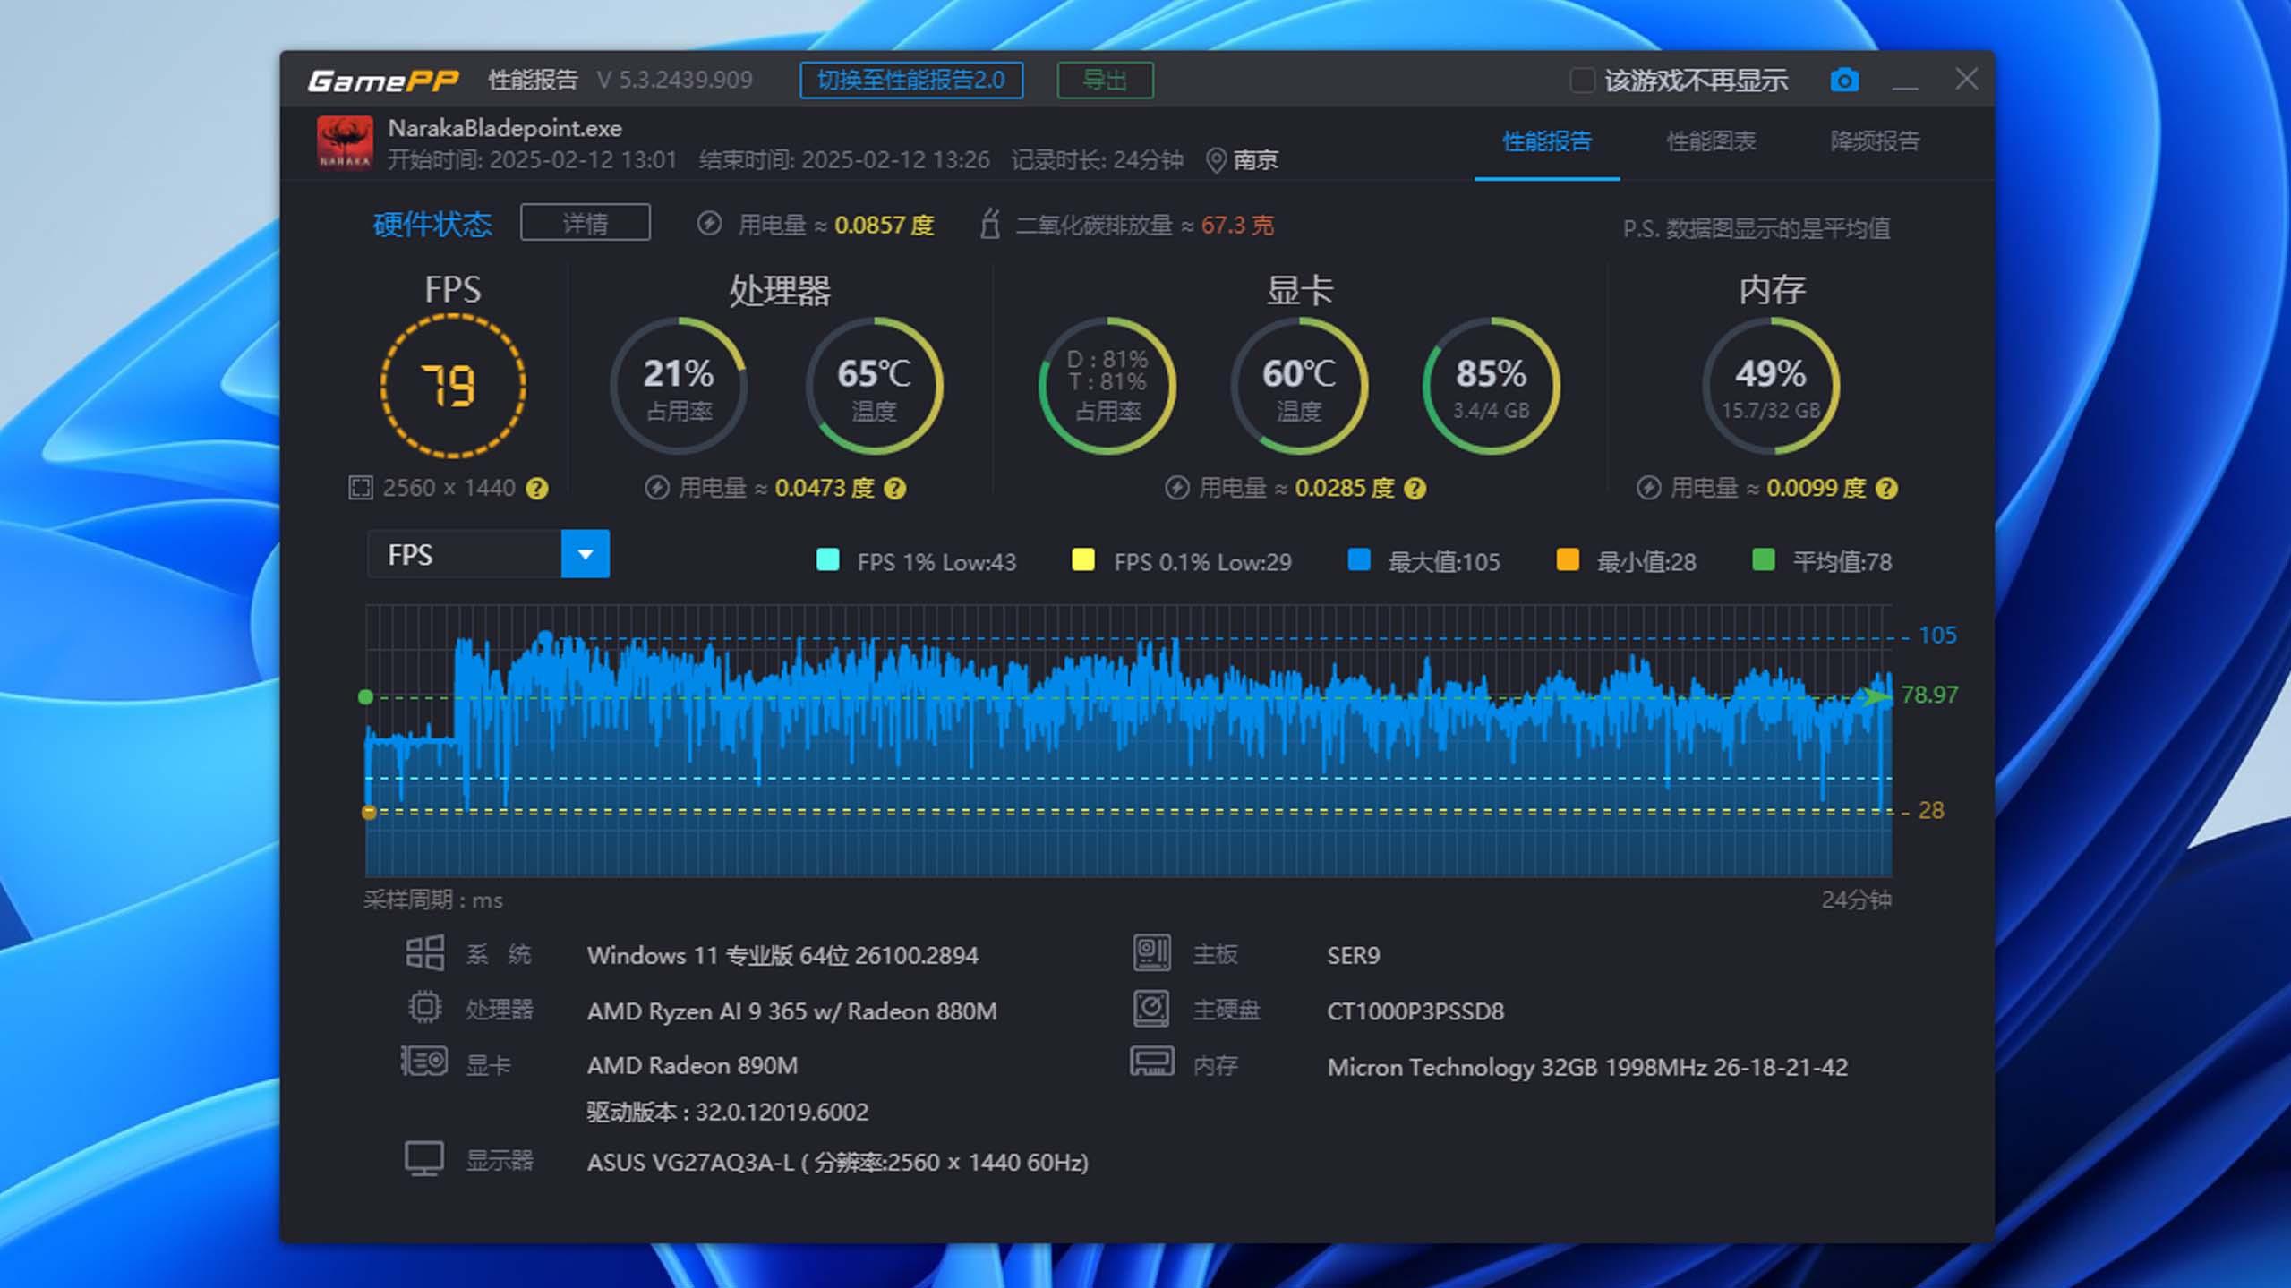Click the camera screenshot icon
Screen dimensions: 2291x1288
click(1844, 81)
